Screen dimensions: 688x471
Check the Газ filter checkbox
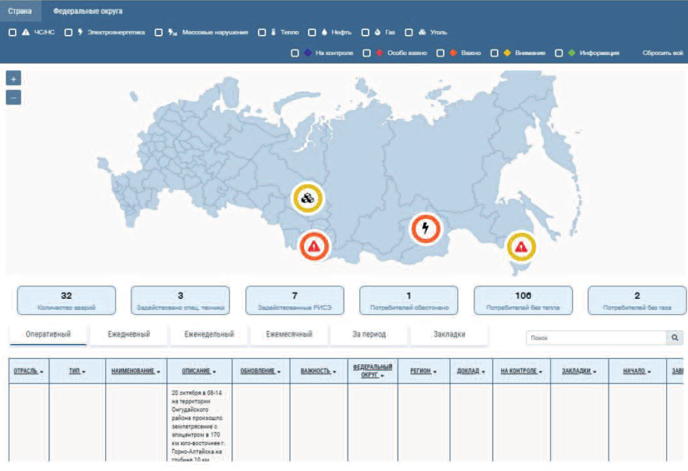[x=365, y=33]
